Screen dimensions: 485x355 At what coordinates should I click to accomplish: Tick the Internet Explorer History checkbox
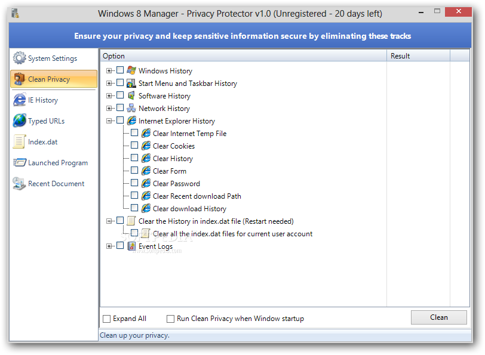click(120, 120)
